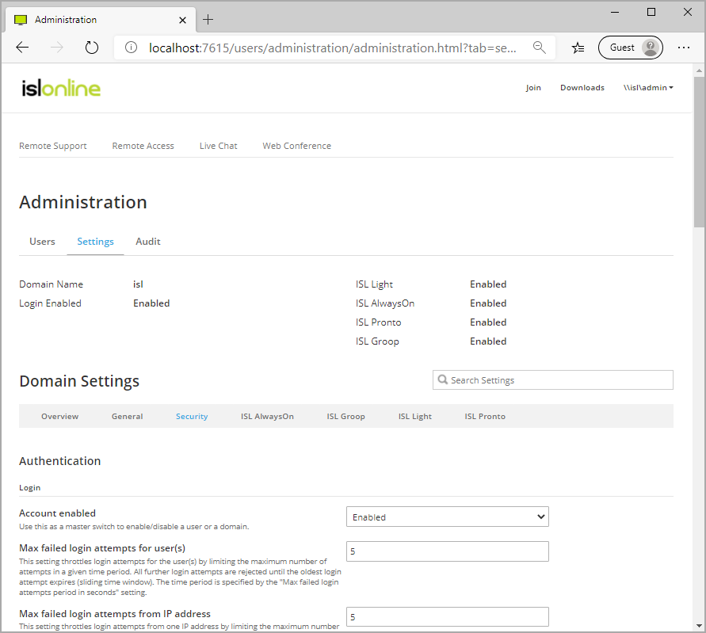This screenshot has height=633, width=706.
Task: Click the address bar URL
Action: (332, 48)
